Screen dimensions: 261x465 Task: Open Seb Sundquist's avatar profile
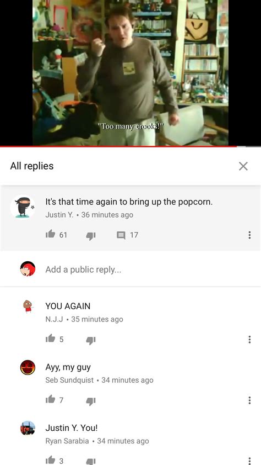point(28,368)
